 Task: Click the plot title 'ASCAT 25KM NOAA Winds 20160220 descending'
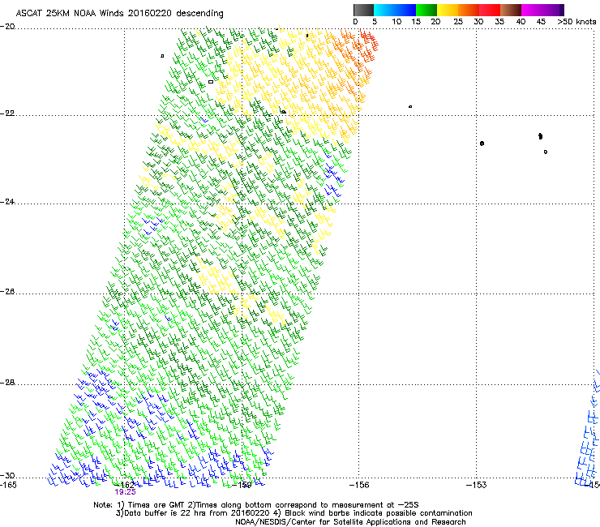click(119, 13)
